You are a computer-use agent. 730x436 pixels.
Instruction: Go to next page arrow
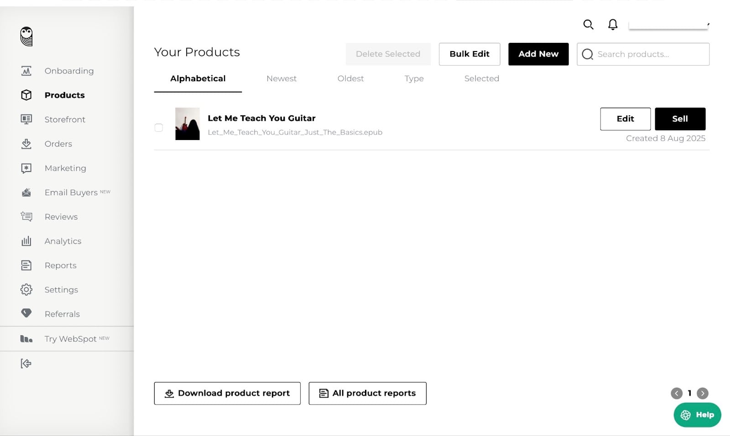click(703, 393)
